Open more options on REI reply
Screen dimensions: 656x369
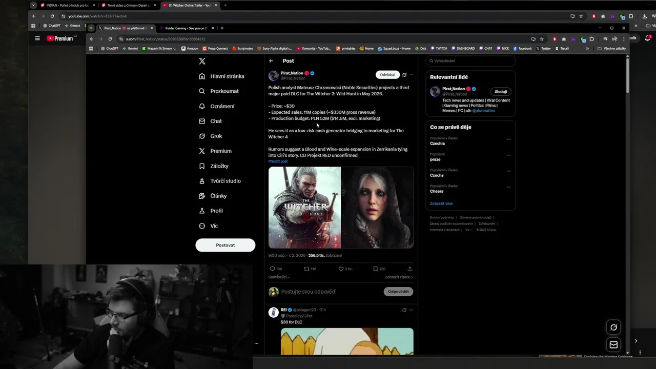tap(411, 310)
